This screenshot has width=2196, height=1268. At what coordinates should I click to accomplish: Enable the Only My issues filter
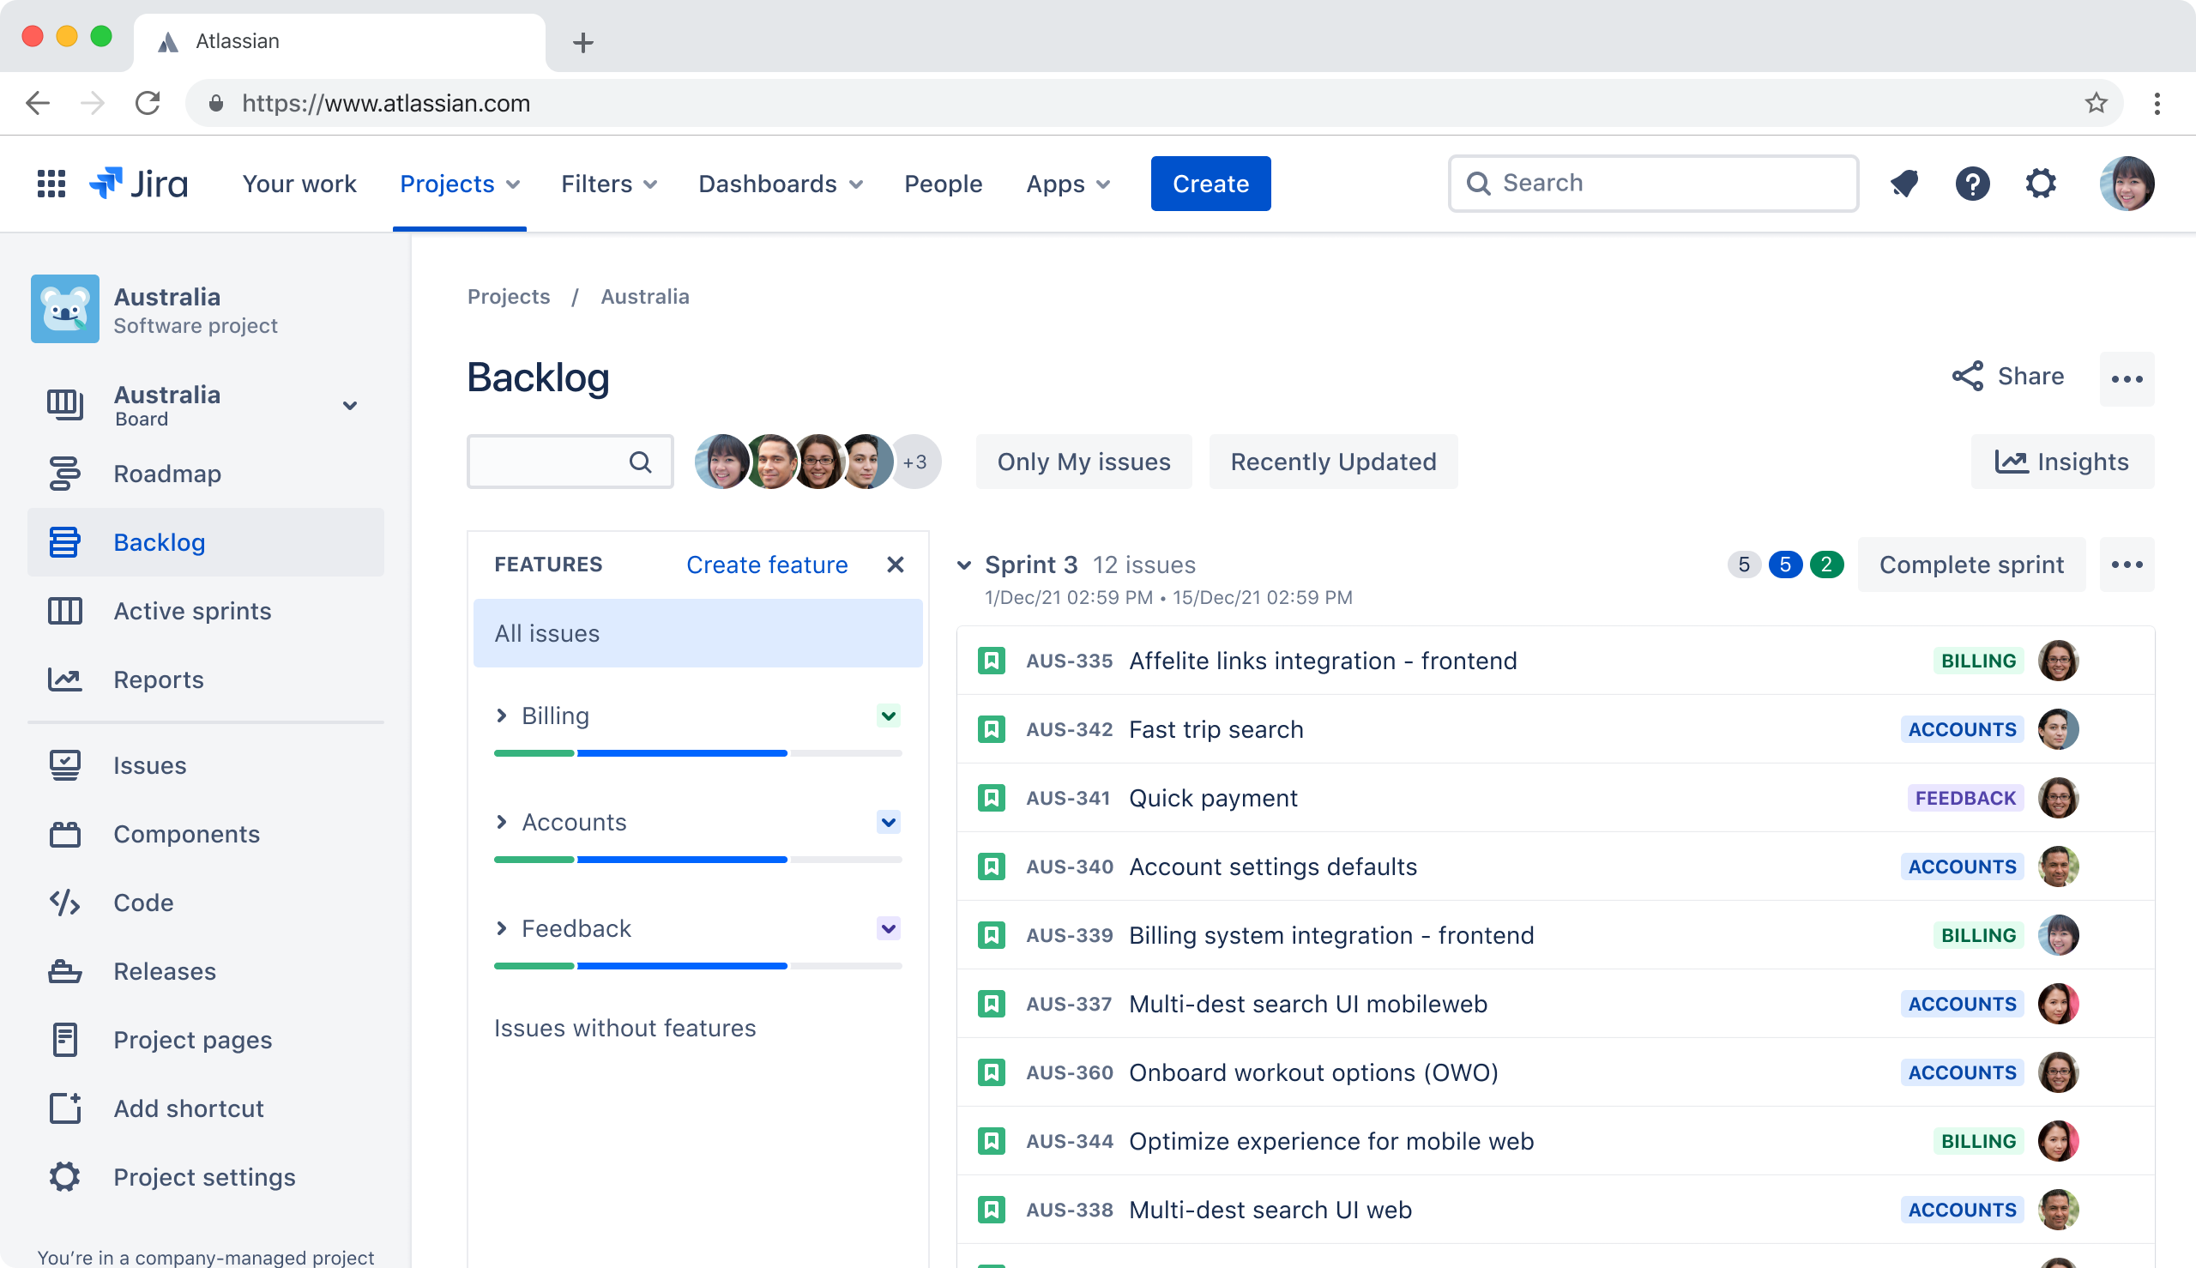point(1083,462)
